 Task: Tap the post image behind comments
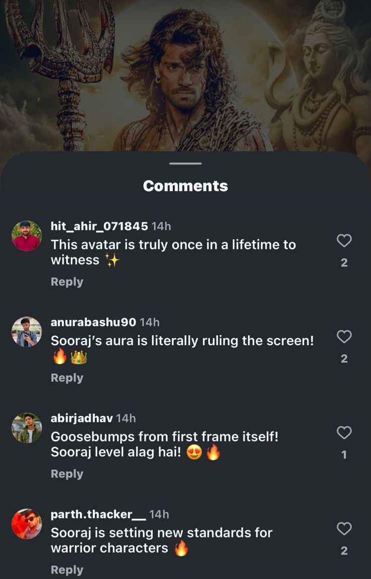click(x=185, y=75)
